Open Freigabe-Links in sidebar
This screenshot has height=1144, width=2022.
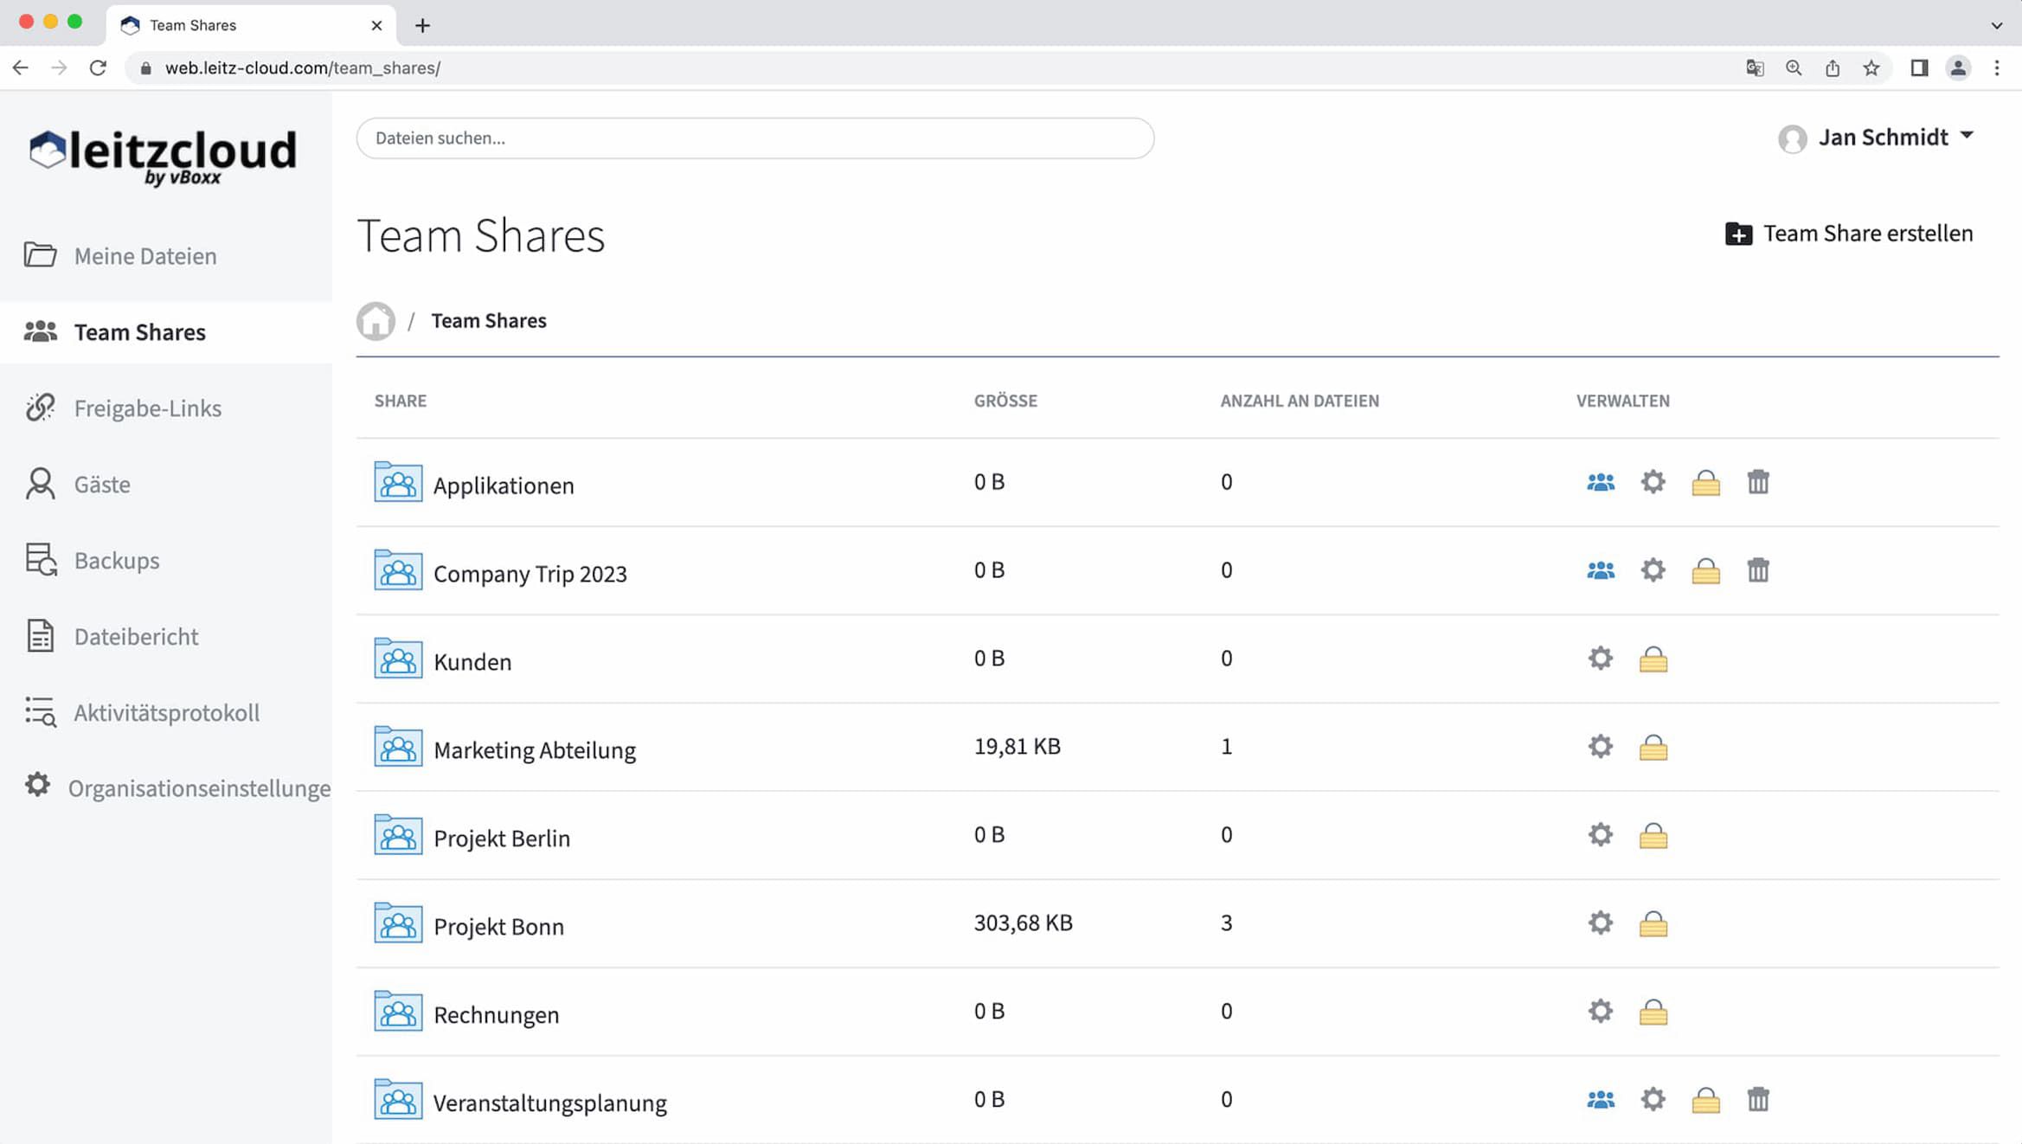click(x=147, y=408)
